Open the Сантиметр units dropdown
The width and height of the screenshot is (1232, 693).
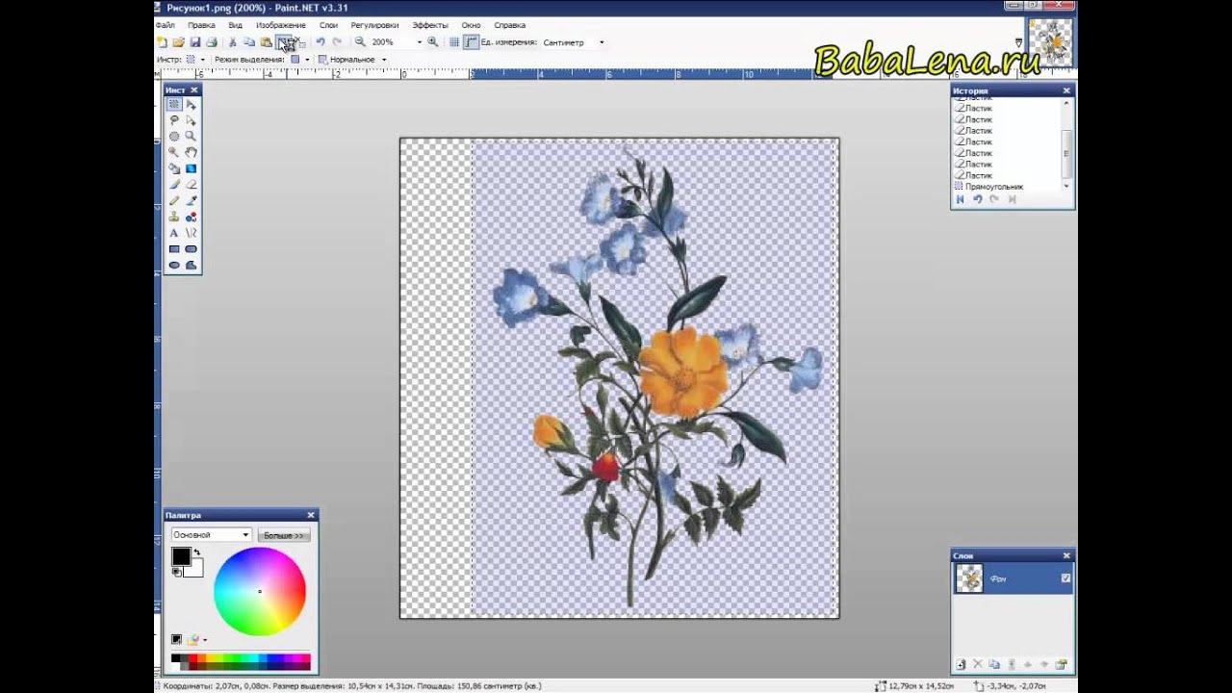click(x=602, y=42)
